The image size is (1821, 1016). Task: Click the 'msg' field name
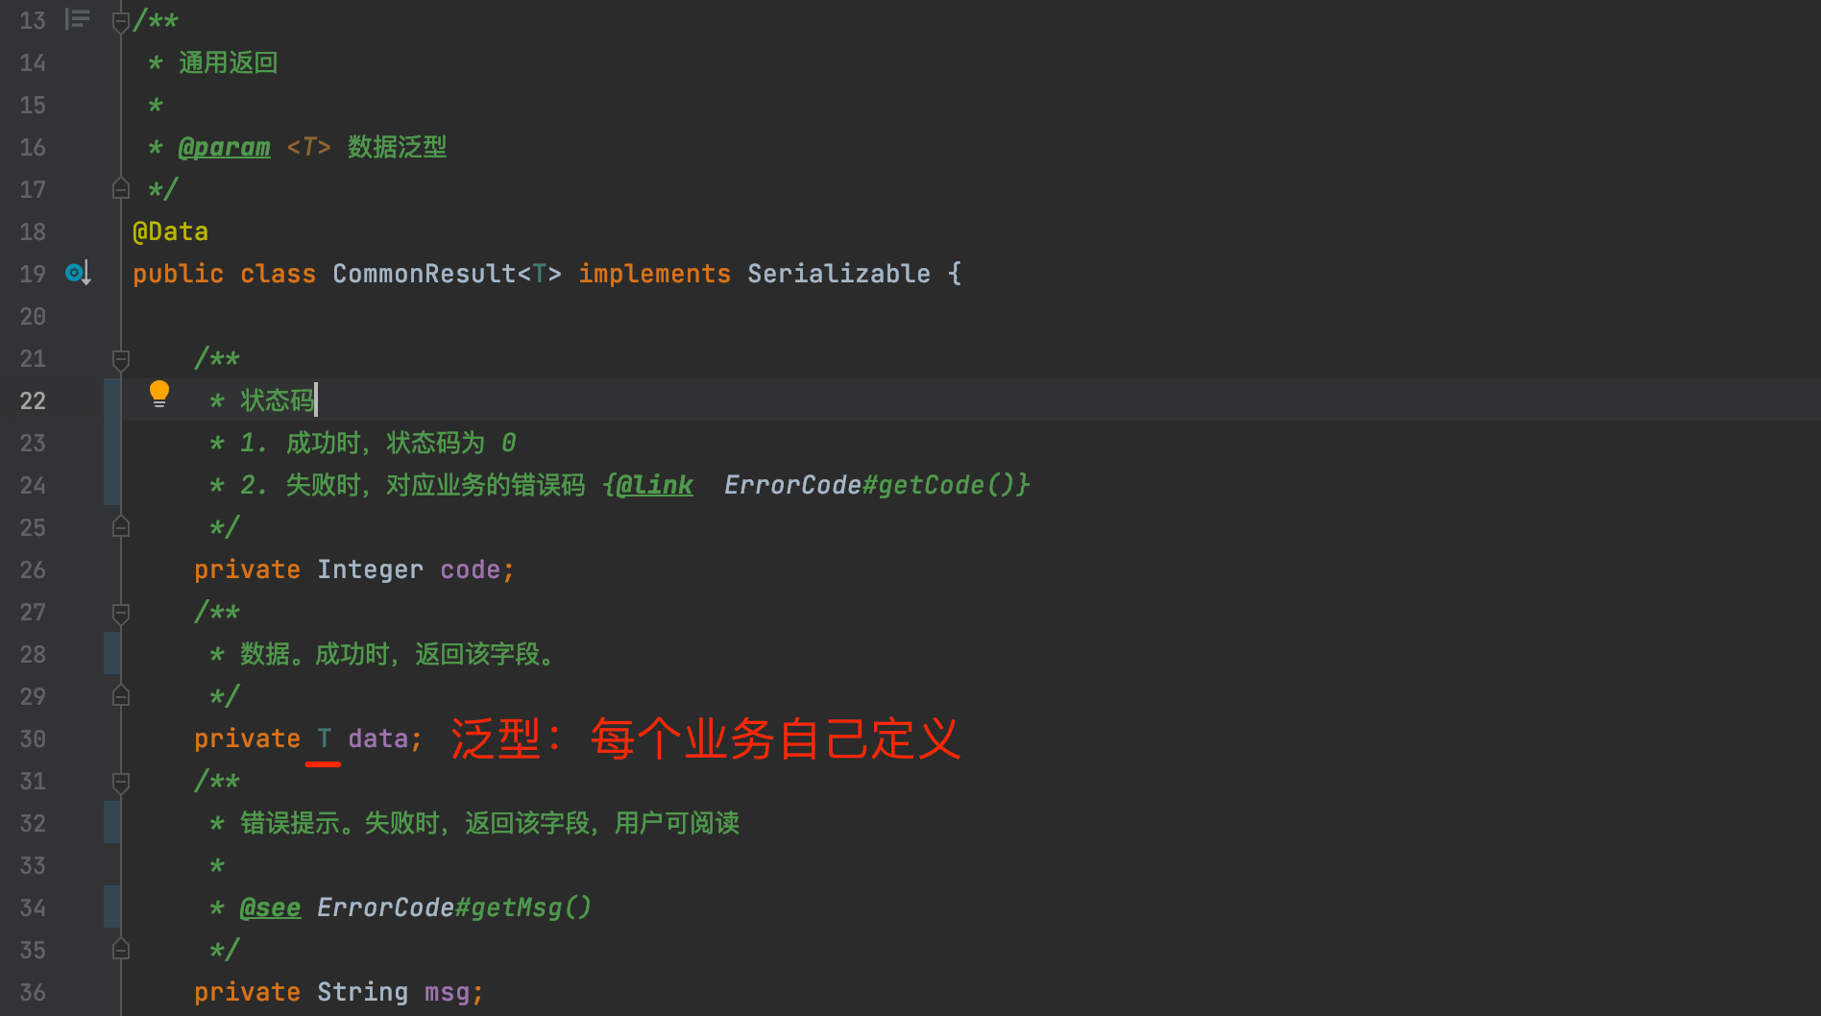pos(447,992)
